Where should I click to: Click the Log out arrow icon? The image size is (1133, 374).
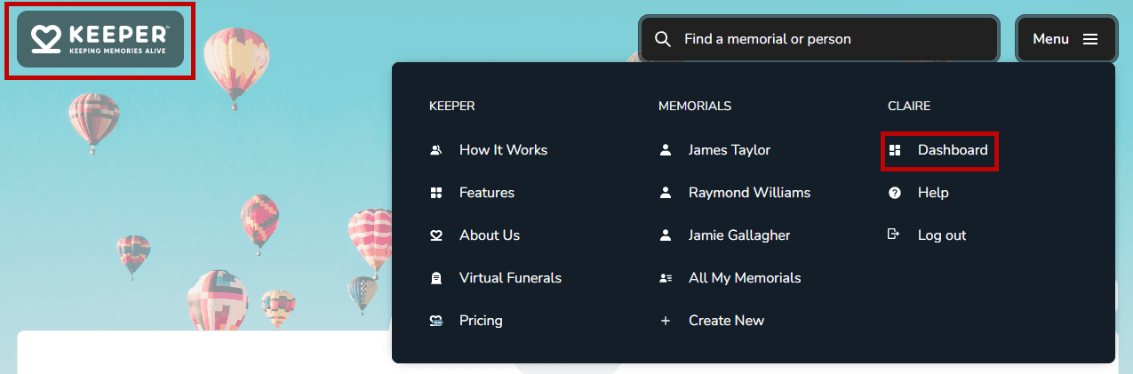pos(894,235)
